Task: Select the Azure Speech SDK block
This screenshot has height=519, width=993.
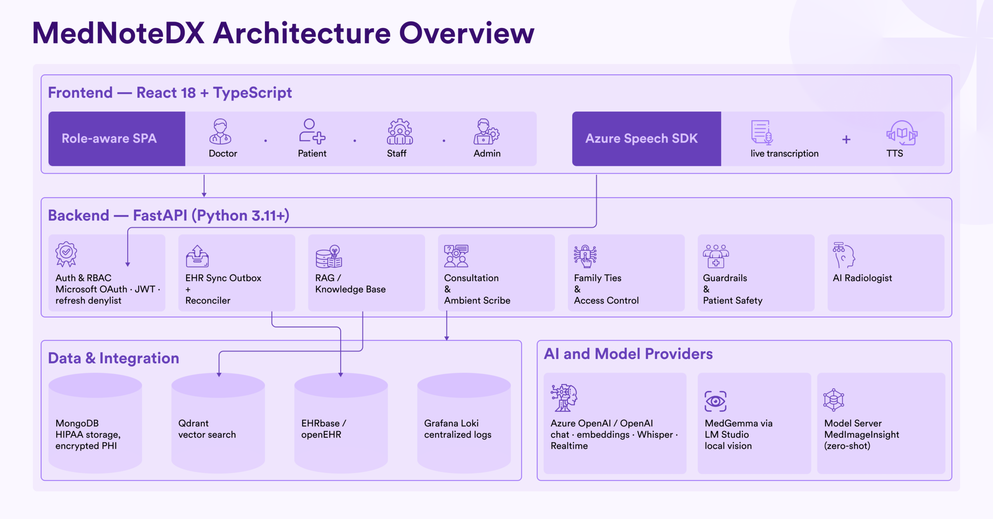Action: click(x=647, y=139)
